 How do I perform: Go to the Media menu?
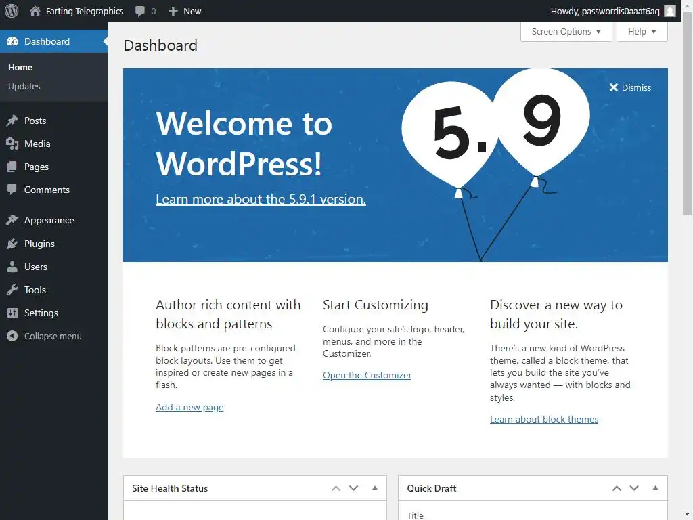pos(38,144)
